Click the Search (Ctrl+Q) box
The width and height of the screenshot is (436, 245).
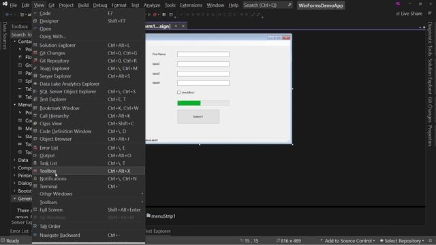tap(268, 5)
